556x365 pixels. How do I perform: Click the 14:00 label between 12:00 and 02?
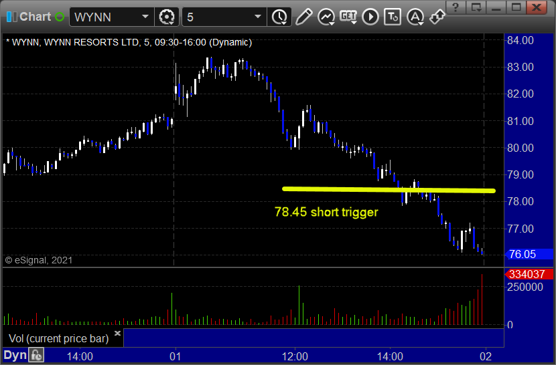point(390,356)
